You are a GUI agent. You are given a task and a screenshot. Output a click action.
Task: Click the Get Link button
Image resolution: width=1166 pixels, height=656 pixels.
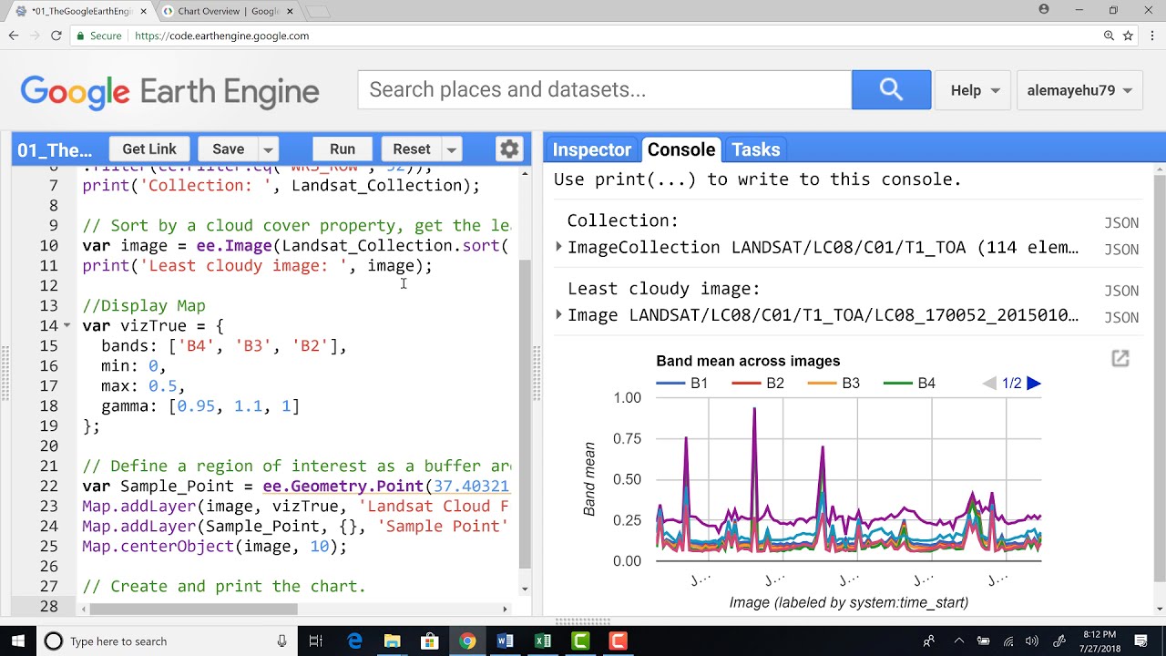(x=149, y=149)
